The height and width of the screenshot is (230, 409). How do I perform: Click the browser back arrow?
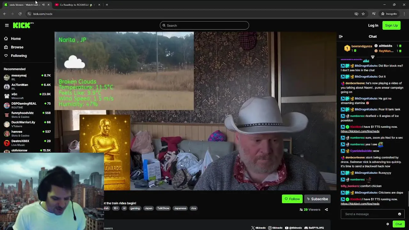[5, 14]
